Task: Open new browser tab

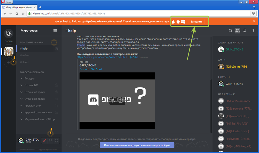Action: point(40,7)
